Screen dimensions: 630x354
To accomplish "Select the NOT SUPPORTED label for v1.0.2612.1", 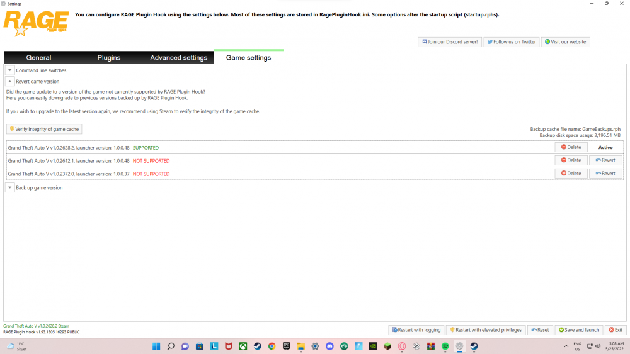I will coord(151,161).
